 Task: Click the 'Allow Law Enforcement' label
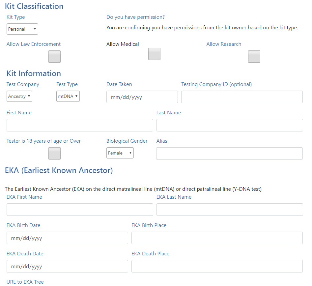pos(33,44)
